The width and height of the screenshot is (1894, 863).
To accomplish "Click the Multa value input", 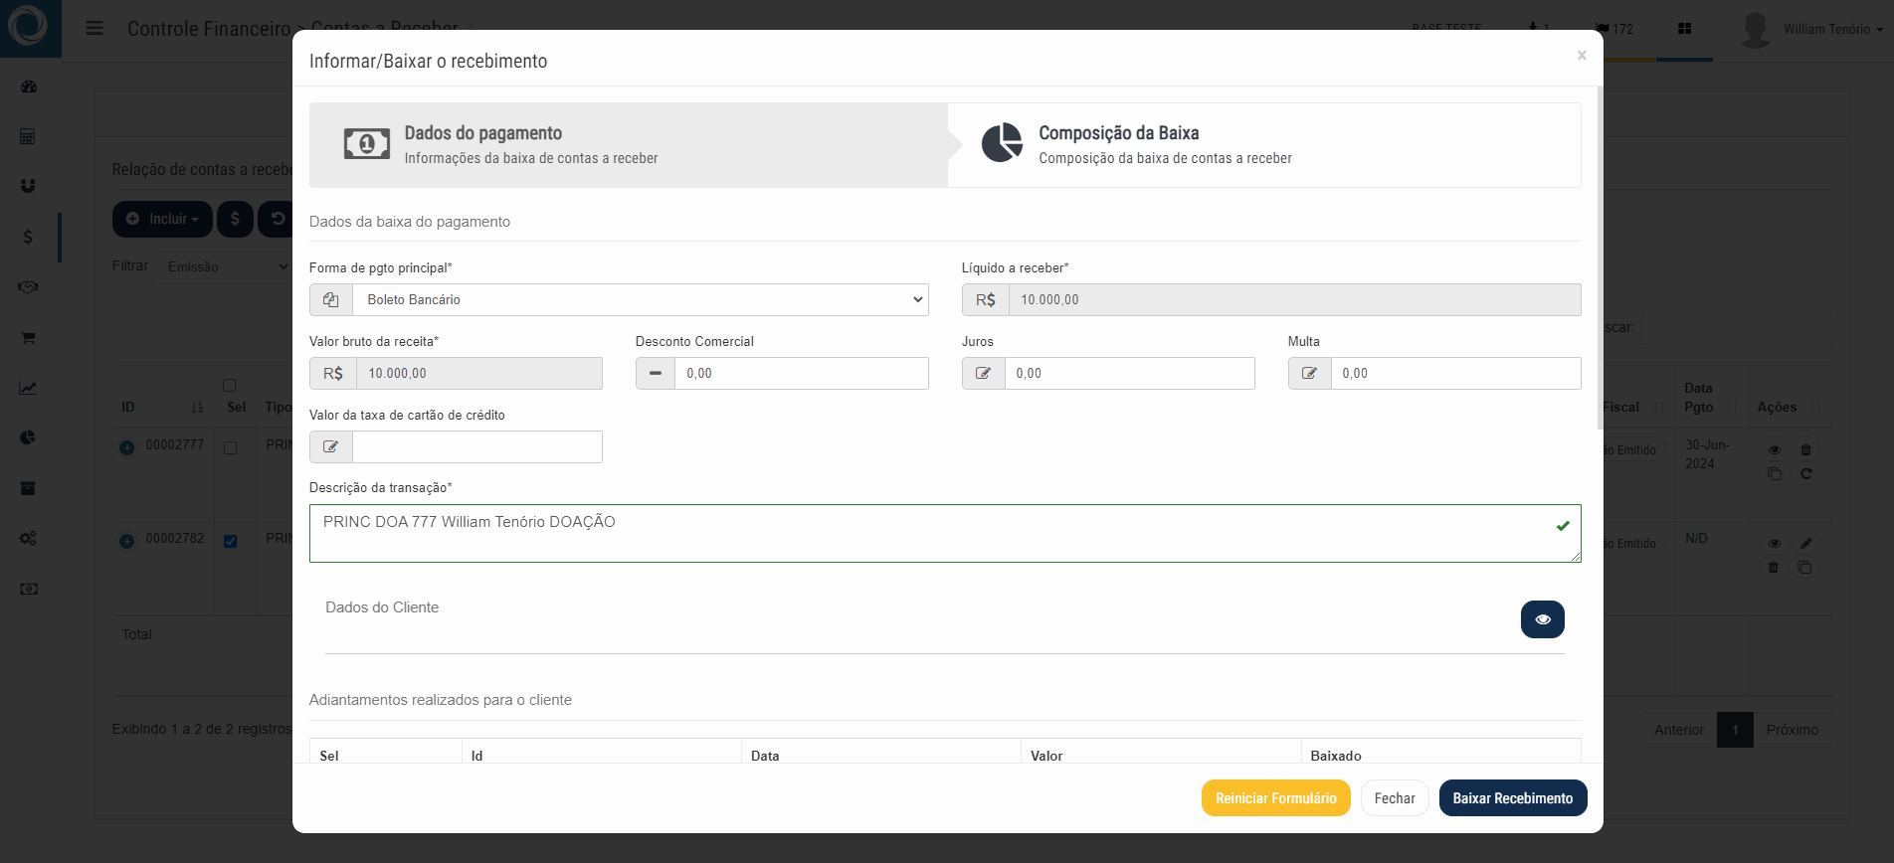I will [x=1456, y=373].
